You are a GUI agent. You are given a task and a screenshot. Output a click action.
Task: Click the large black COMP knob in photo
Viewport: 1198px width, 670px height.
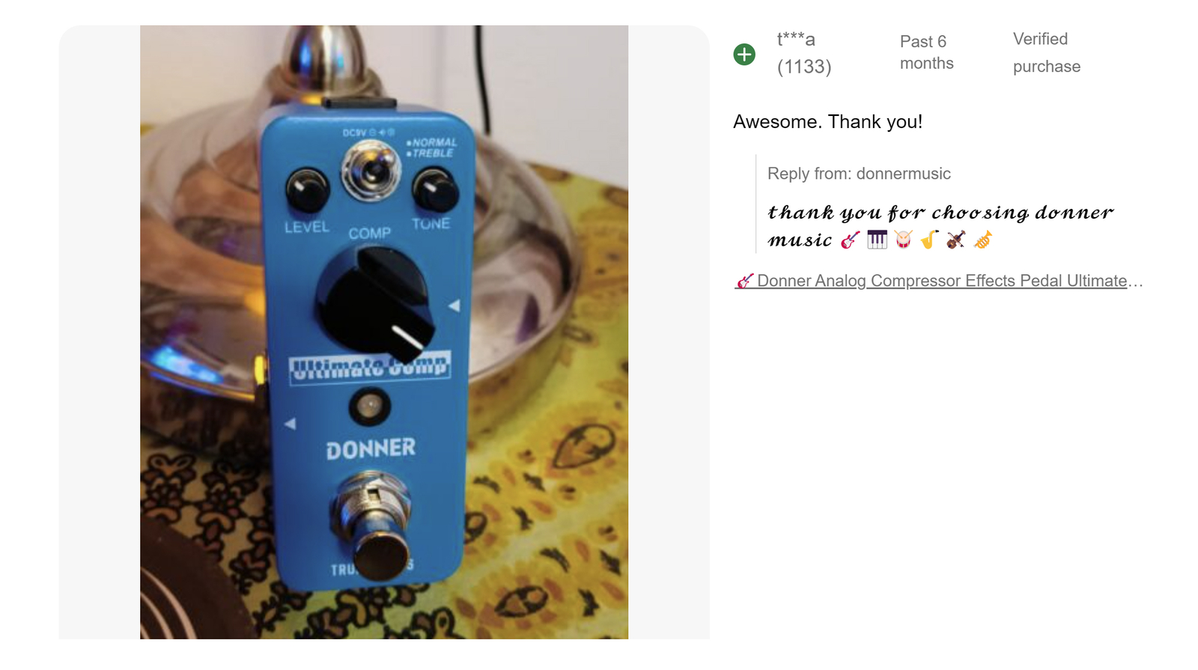click(x=374, y=303)
